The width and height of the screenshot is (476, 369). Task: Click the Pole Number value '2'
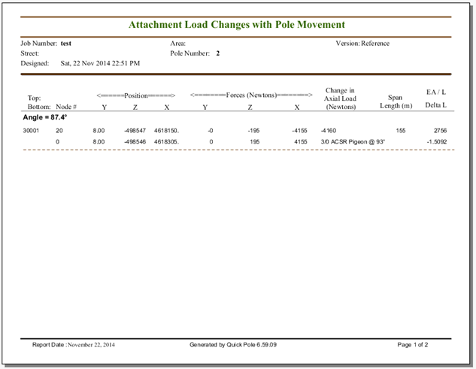pos(217,53)
